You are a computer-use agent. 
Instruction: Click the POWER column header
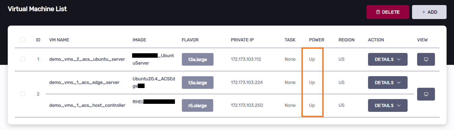pyautogui.click(x=317, y=40)
